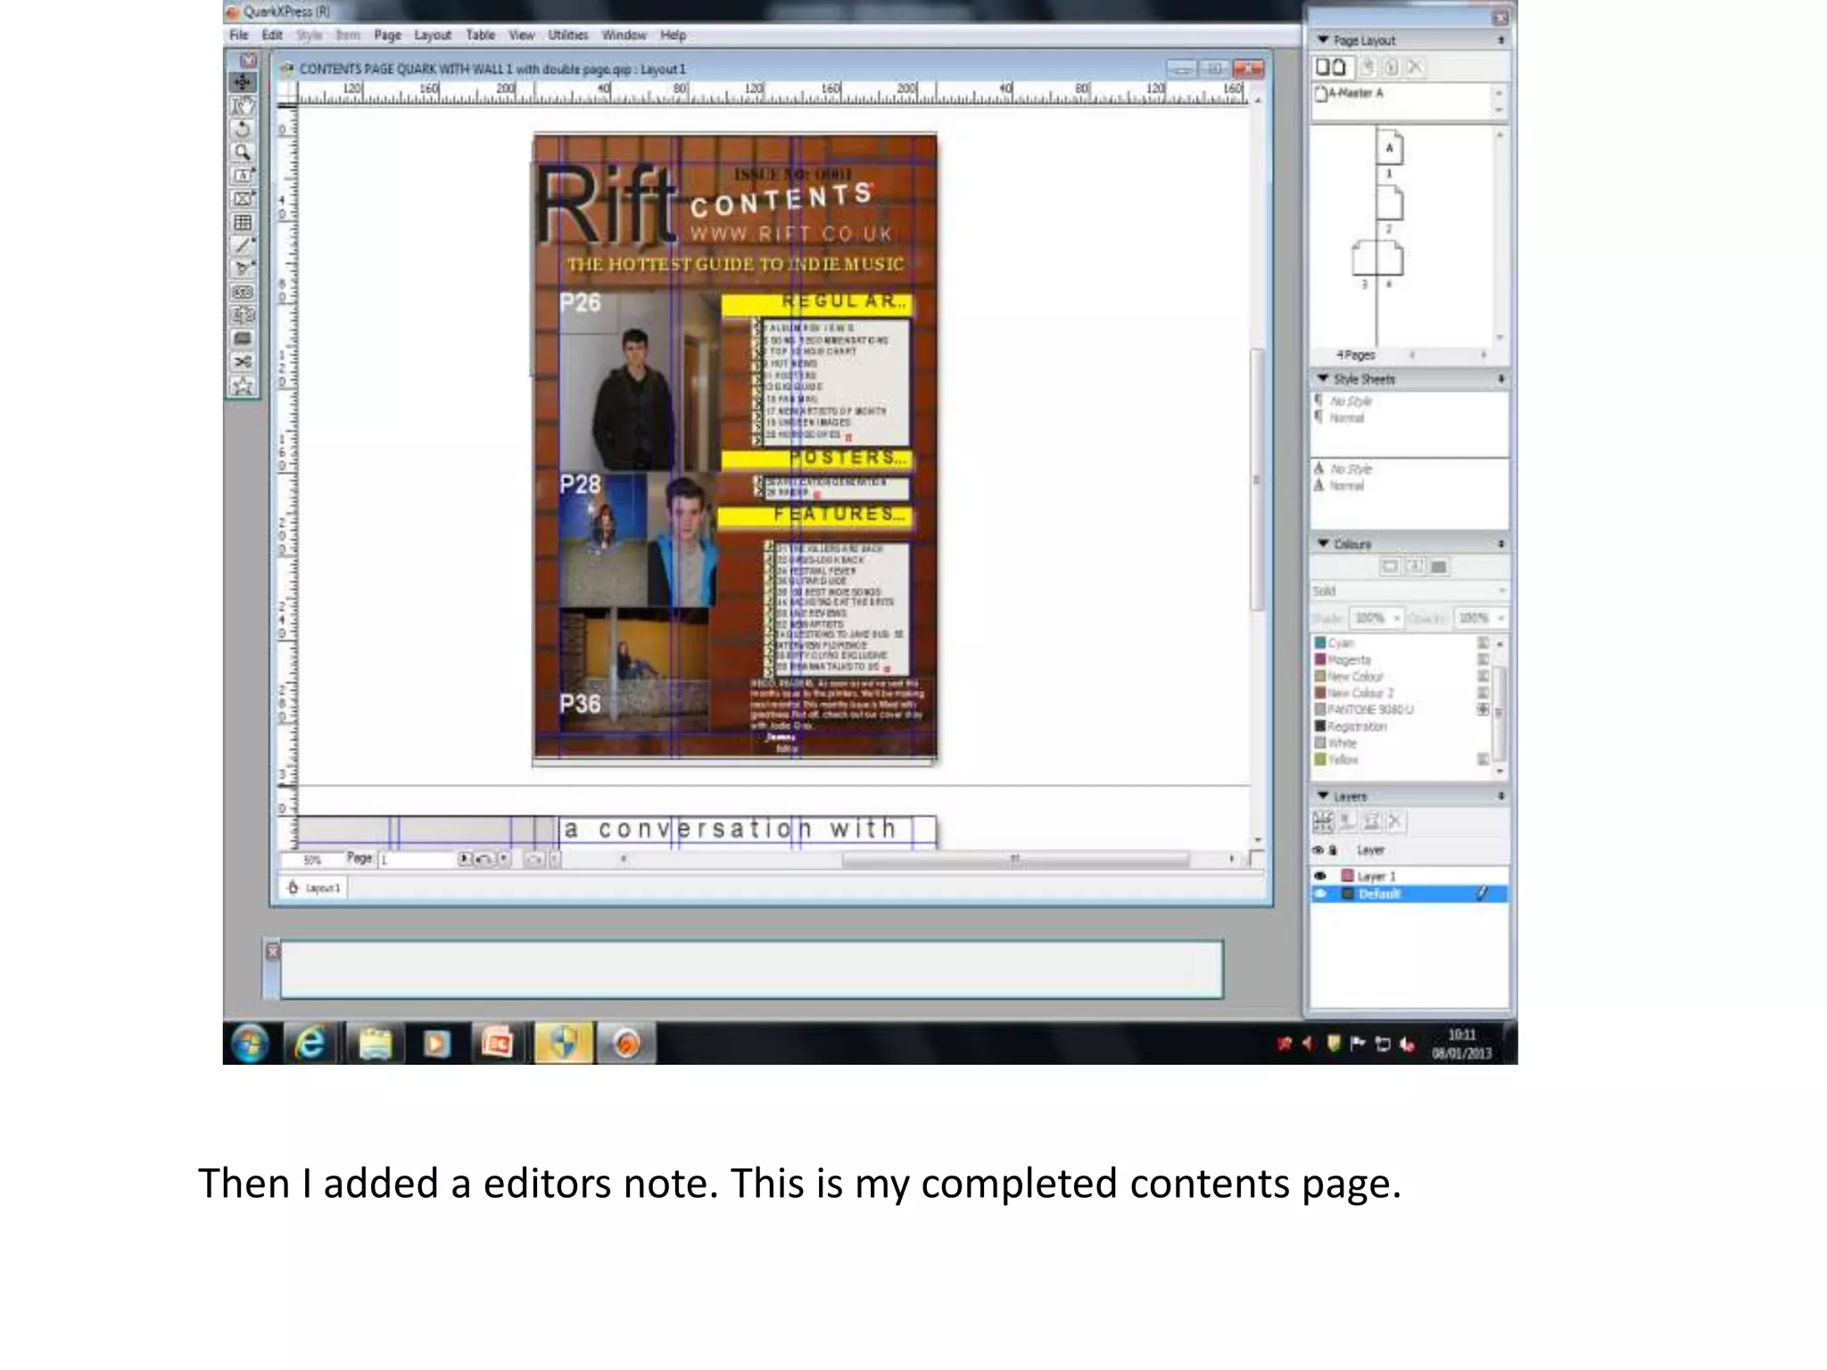The width and height of the screenshot is (1827, 1370).
Task: Collapse the Colours panel
Action: pyautogui.click(x=1324, y=543)
